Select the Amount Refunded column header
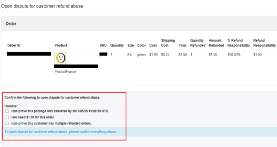277x147 pixels. (x=216, y=43)
